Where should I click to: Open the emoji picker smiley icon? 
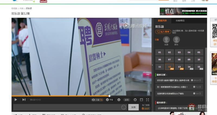pyautogui.click(x=124, y=107)
